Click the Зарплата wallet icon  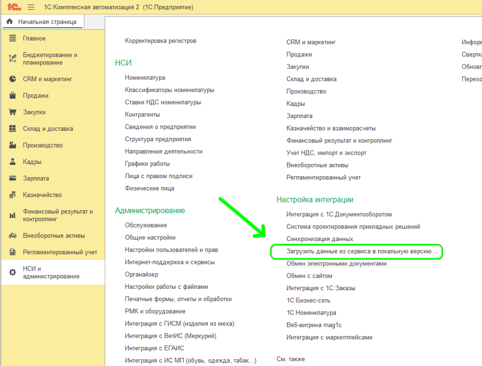pyautogui.click(x=13, y=178)
